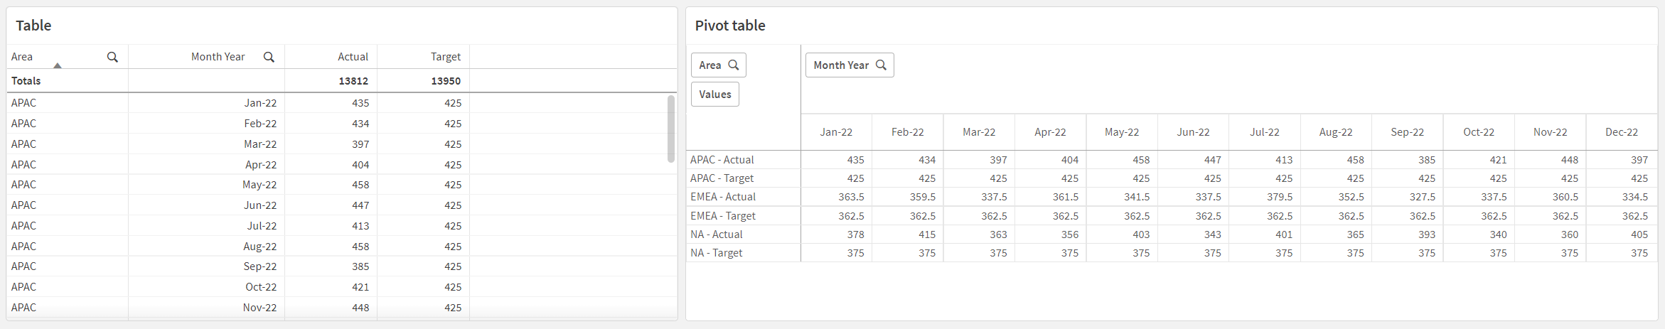Select the Jun-22 pivot column header

pyautogui.click(x=1193, y=132)
